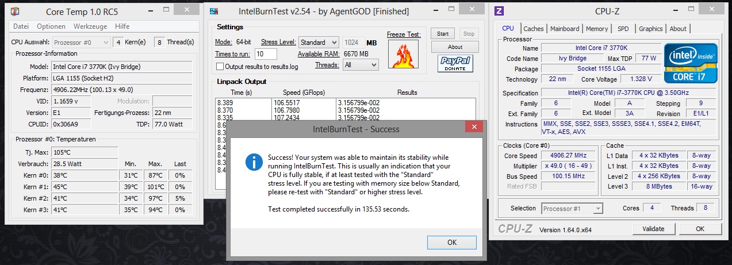Screen dimensions: 732x265
Task: Click the 1024 MB memory size field
Action: tap(353, 43)
